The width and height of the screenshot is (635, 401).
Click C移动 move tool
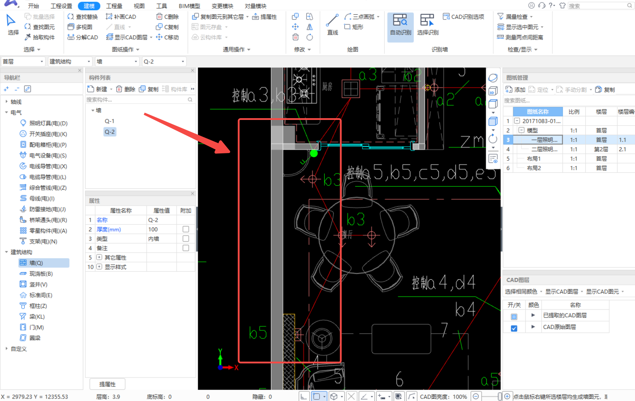tap(167, 37)
